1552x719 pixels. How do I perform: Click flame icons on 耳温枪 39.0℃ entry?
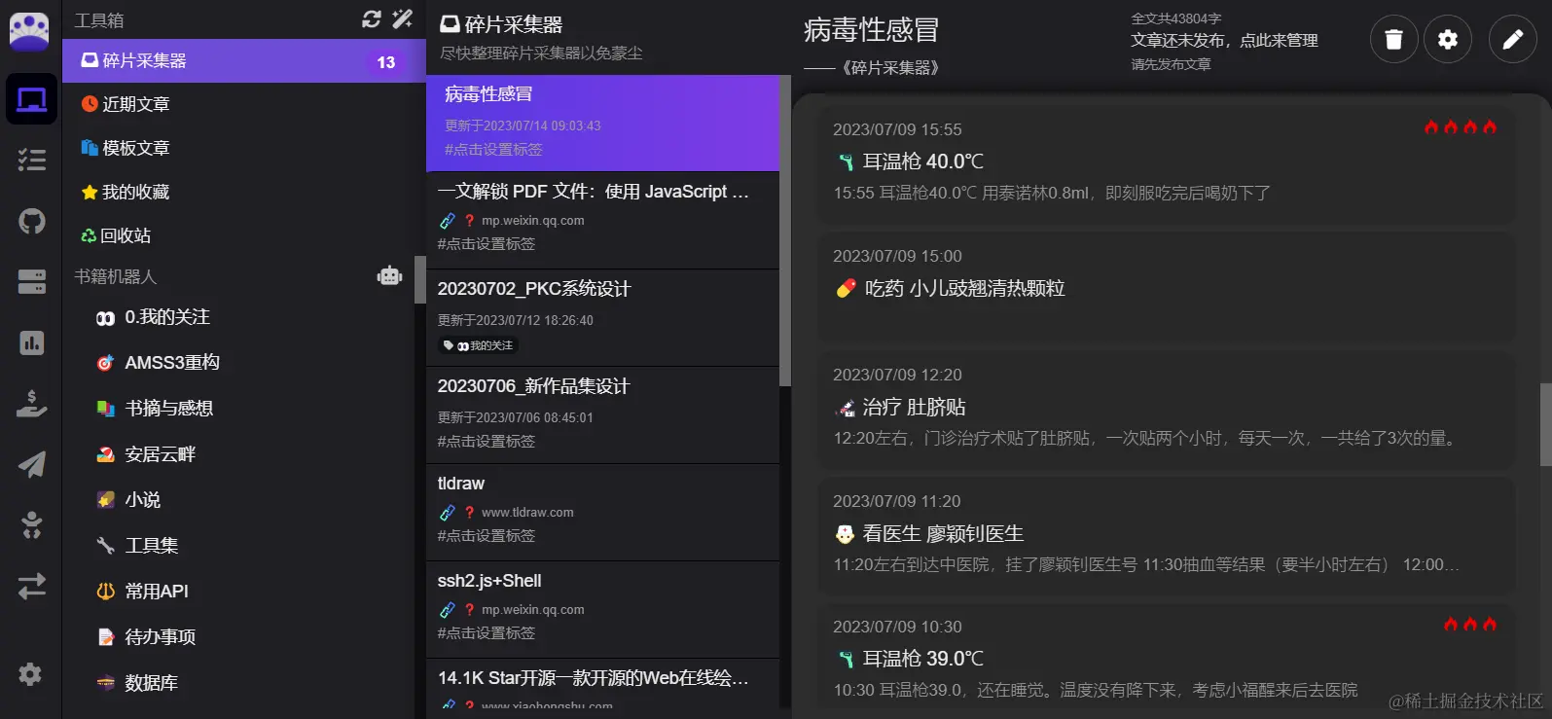(x=1470, y=624)
